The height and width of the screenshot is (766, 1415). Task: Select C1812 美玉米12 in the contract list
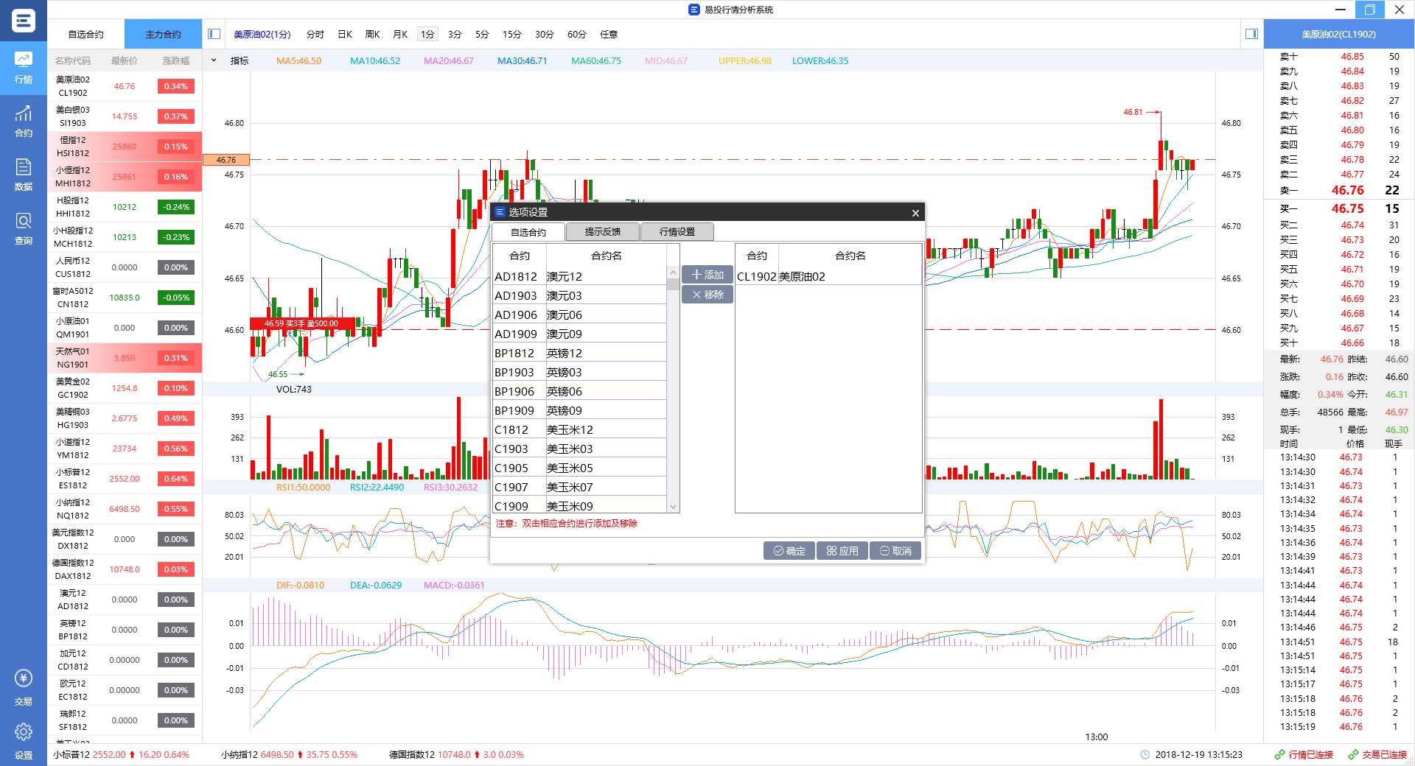(x=579, y=430)
